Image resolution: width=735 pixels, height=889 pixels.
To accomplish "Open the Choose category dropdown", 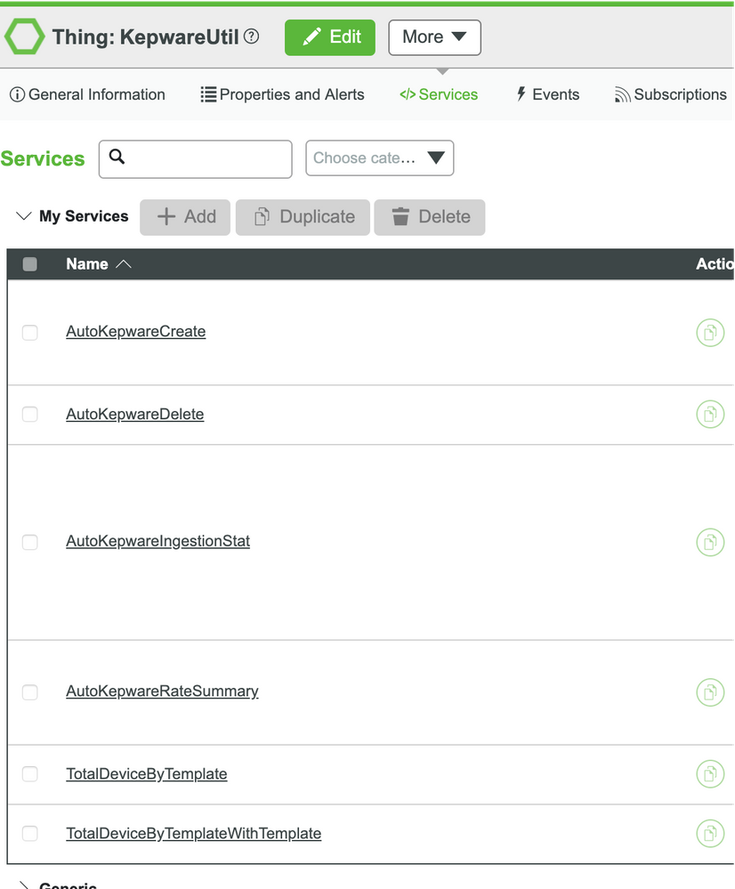I will pyautogui.click(x=379, y=158).
